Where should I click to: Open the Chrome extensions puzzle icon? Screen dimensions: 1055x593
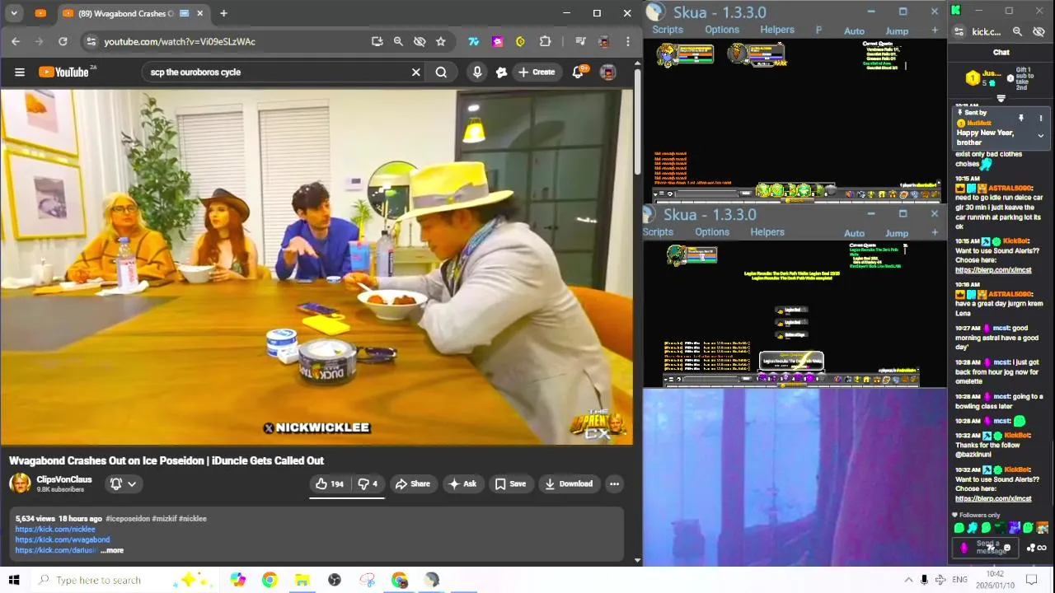click(545, 41)
